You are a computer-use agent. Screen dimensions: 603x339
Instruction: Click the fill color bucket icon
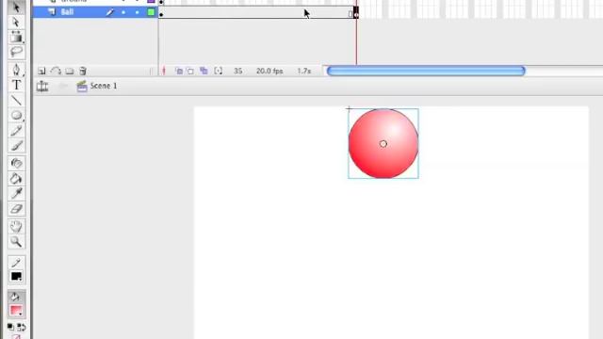tap(15, 297)
